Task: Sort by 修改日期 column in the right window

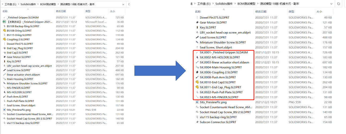Action: tap(261, 12)
